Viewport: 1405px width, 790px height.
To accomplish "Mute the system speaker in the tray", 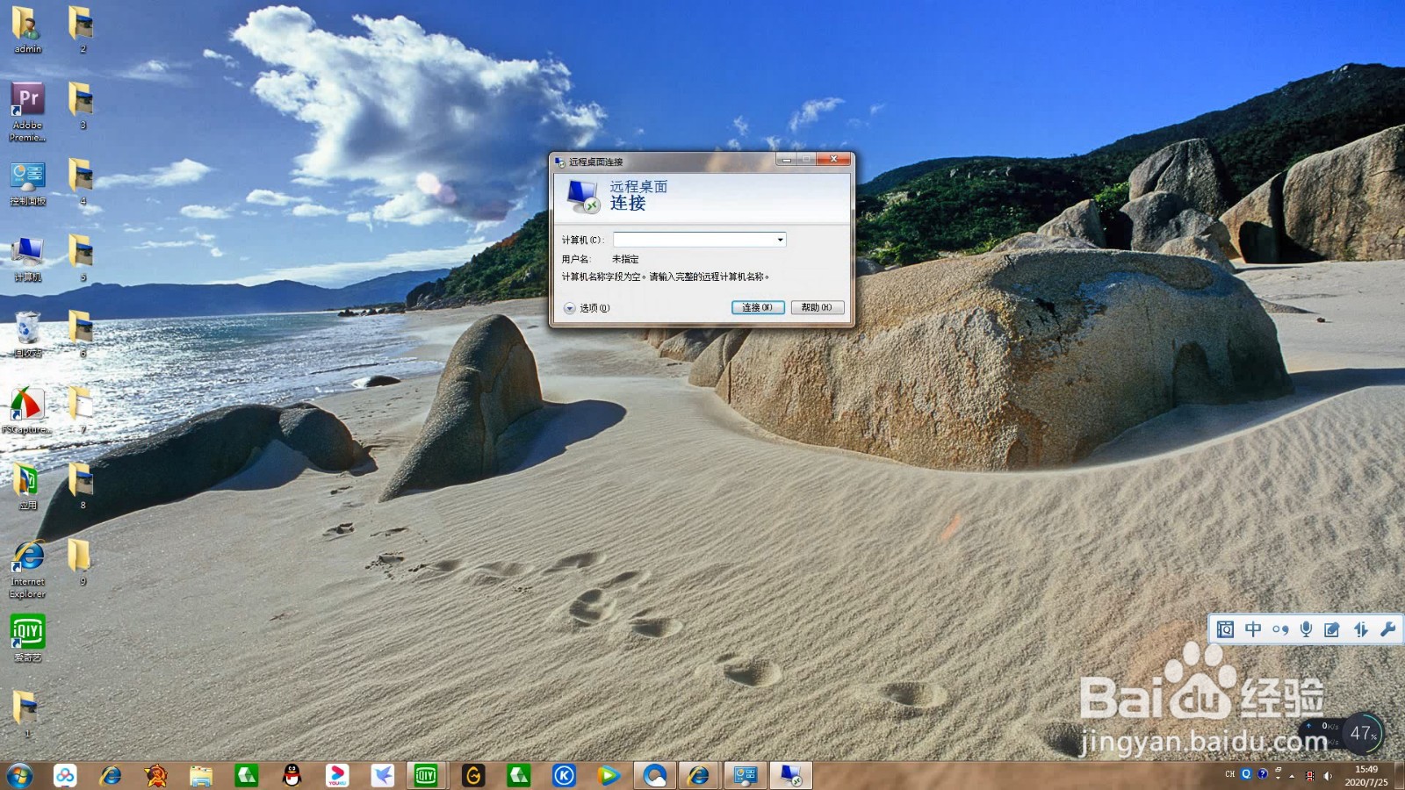I will (x=1328, y=776).
